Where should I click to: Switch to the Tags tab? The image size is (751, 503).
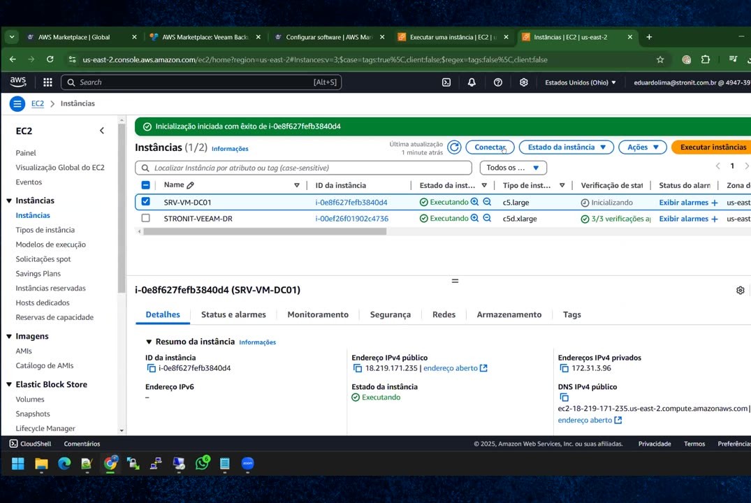(572, 315)
